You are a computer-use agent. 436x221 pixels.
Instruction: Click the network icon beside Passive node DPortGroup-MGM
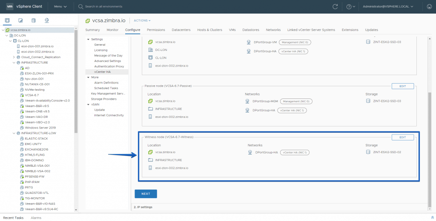tap(247, 101)
